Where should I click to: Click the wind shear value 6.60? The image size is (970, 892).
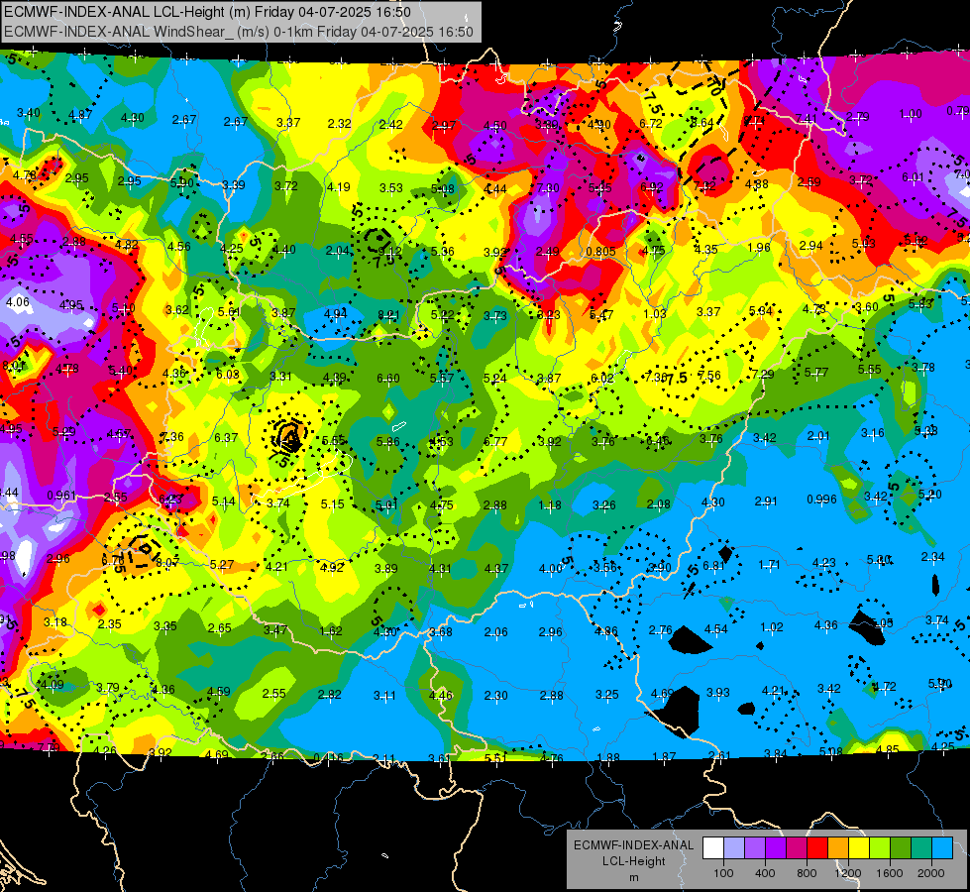387,378
